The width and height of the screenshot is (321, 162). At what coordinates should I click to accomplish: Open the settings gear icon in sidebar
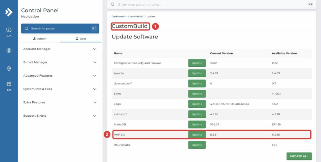pos(9,68)
